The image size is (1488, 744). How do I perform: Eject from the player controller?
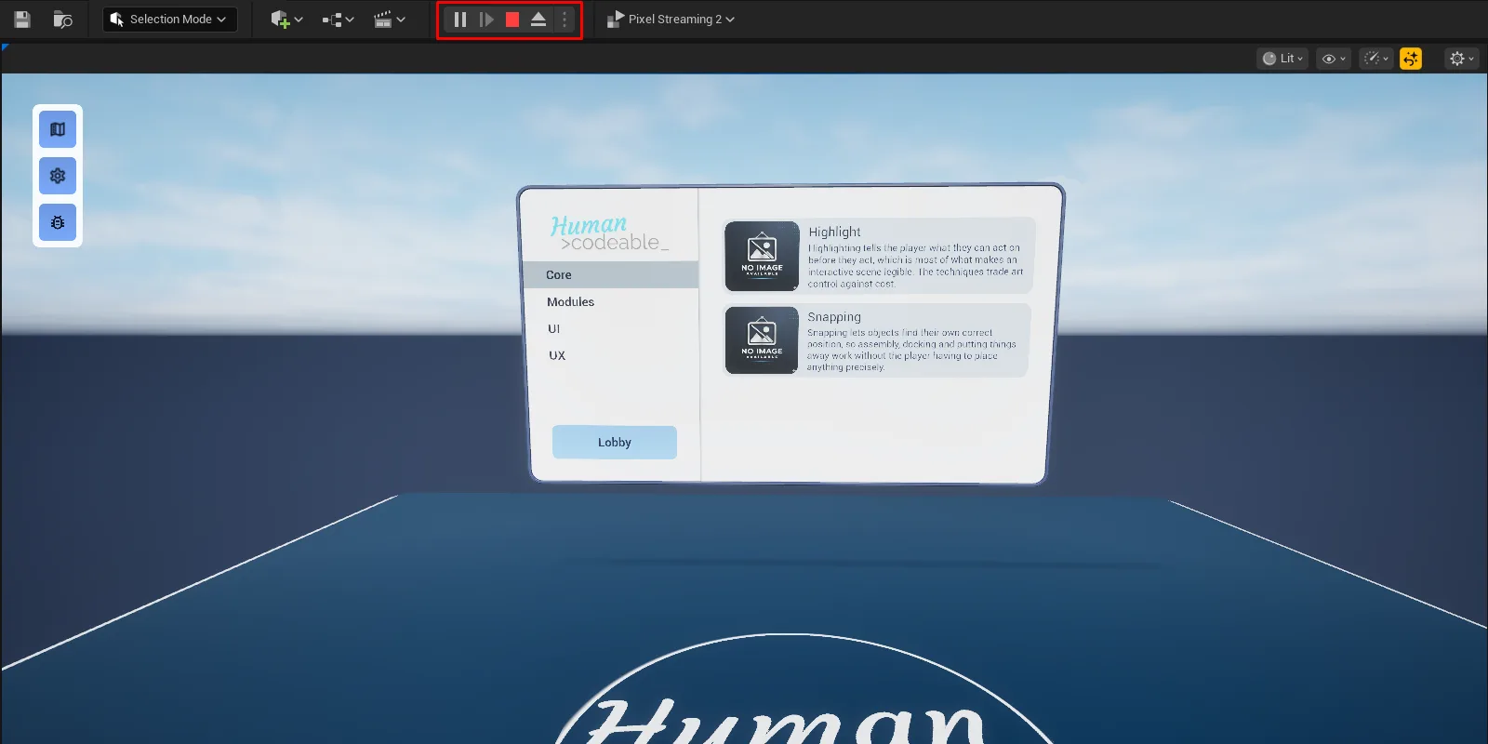pyautogui.click(x=538, y=20)
